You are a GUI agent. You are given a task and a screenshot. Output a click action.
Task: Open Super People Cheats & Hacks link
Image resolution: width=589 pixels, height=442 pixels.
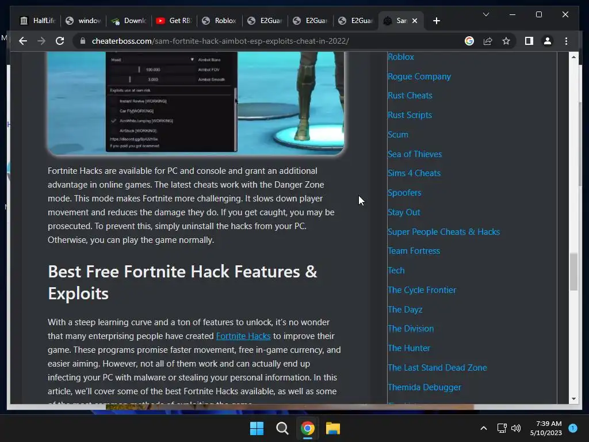(443, 232)
